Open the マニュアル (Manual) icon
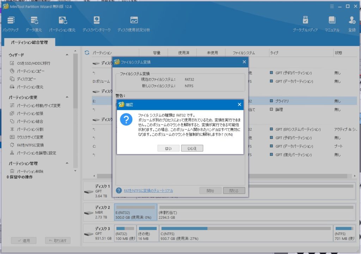361x254 pixels. point(332,24)
